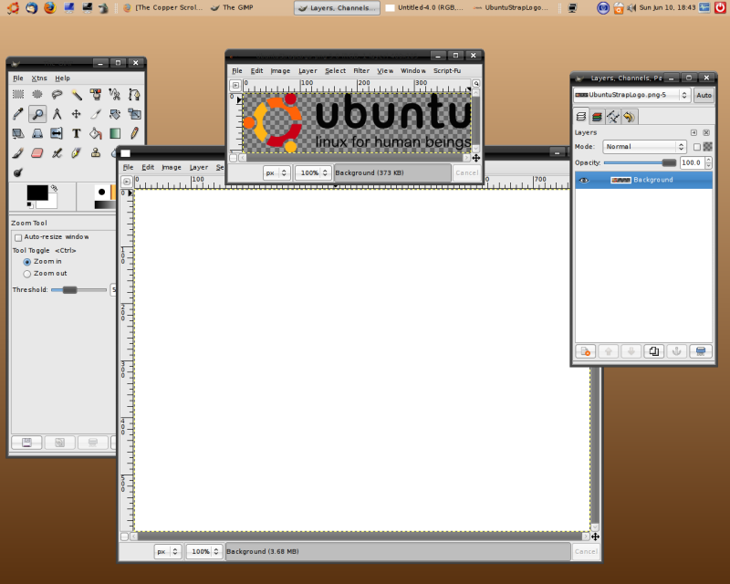Toggle Quick Mask in logo image window
The image size is (730, 584).
tap(234, 158)
